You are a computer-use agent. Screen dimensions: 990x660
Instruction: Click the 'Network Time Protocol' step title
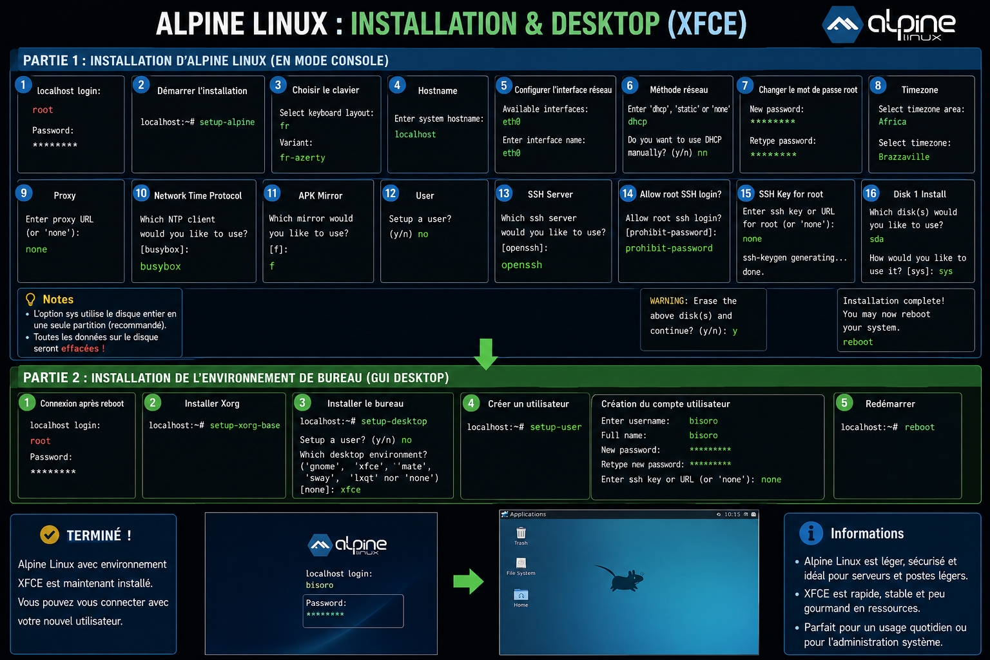(x=198, y=196)
